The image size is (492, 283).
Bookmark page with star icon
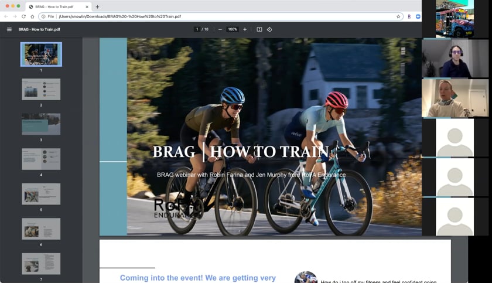(x=398, y=16)
